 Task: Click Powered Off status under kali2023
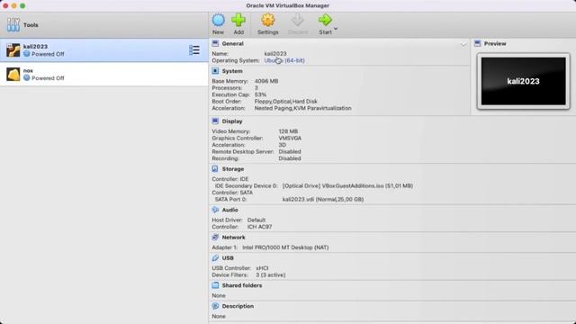click(48, 54)
